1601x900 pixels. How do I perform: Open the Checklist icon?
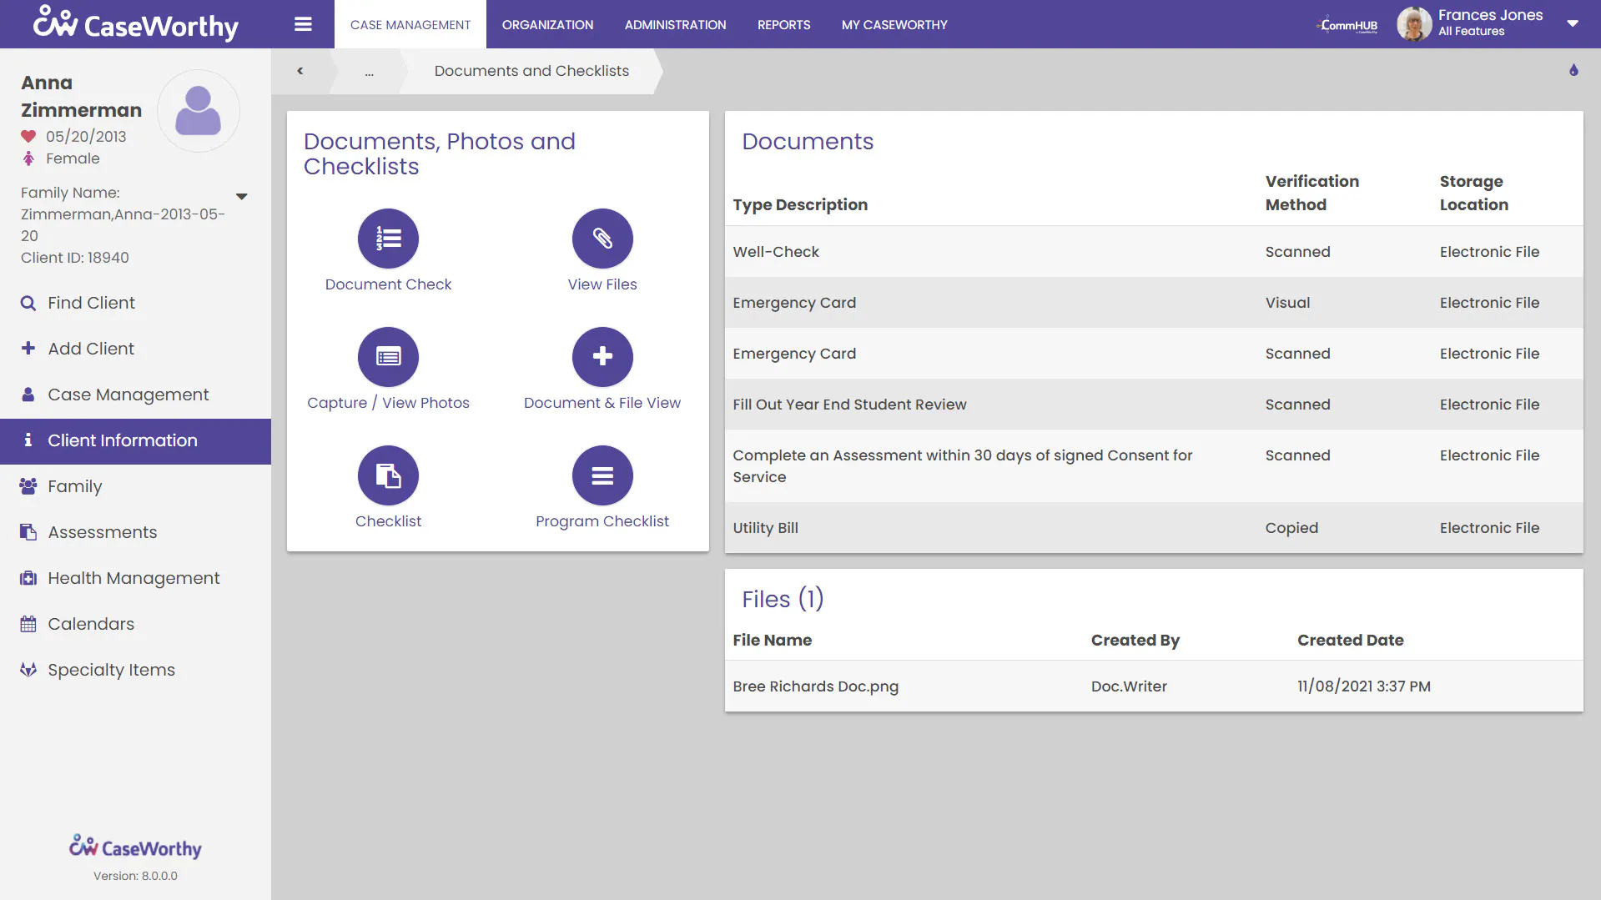coord(388,475)
